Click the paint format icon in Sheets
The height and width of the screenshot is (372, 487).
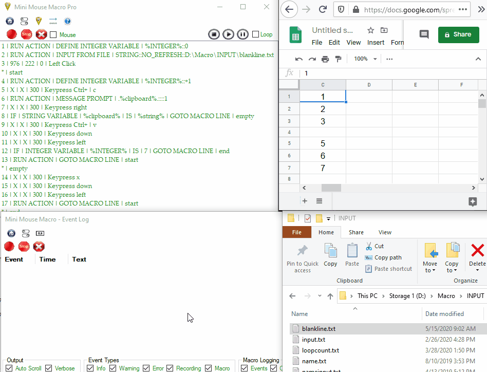click(x=338, y=59)
